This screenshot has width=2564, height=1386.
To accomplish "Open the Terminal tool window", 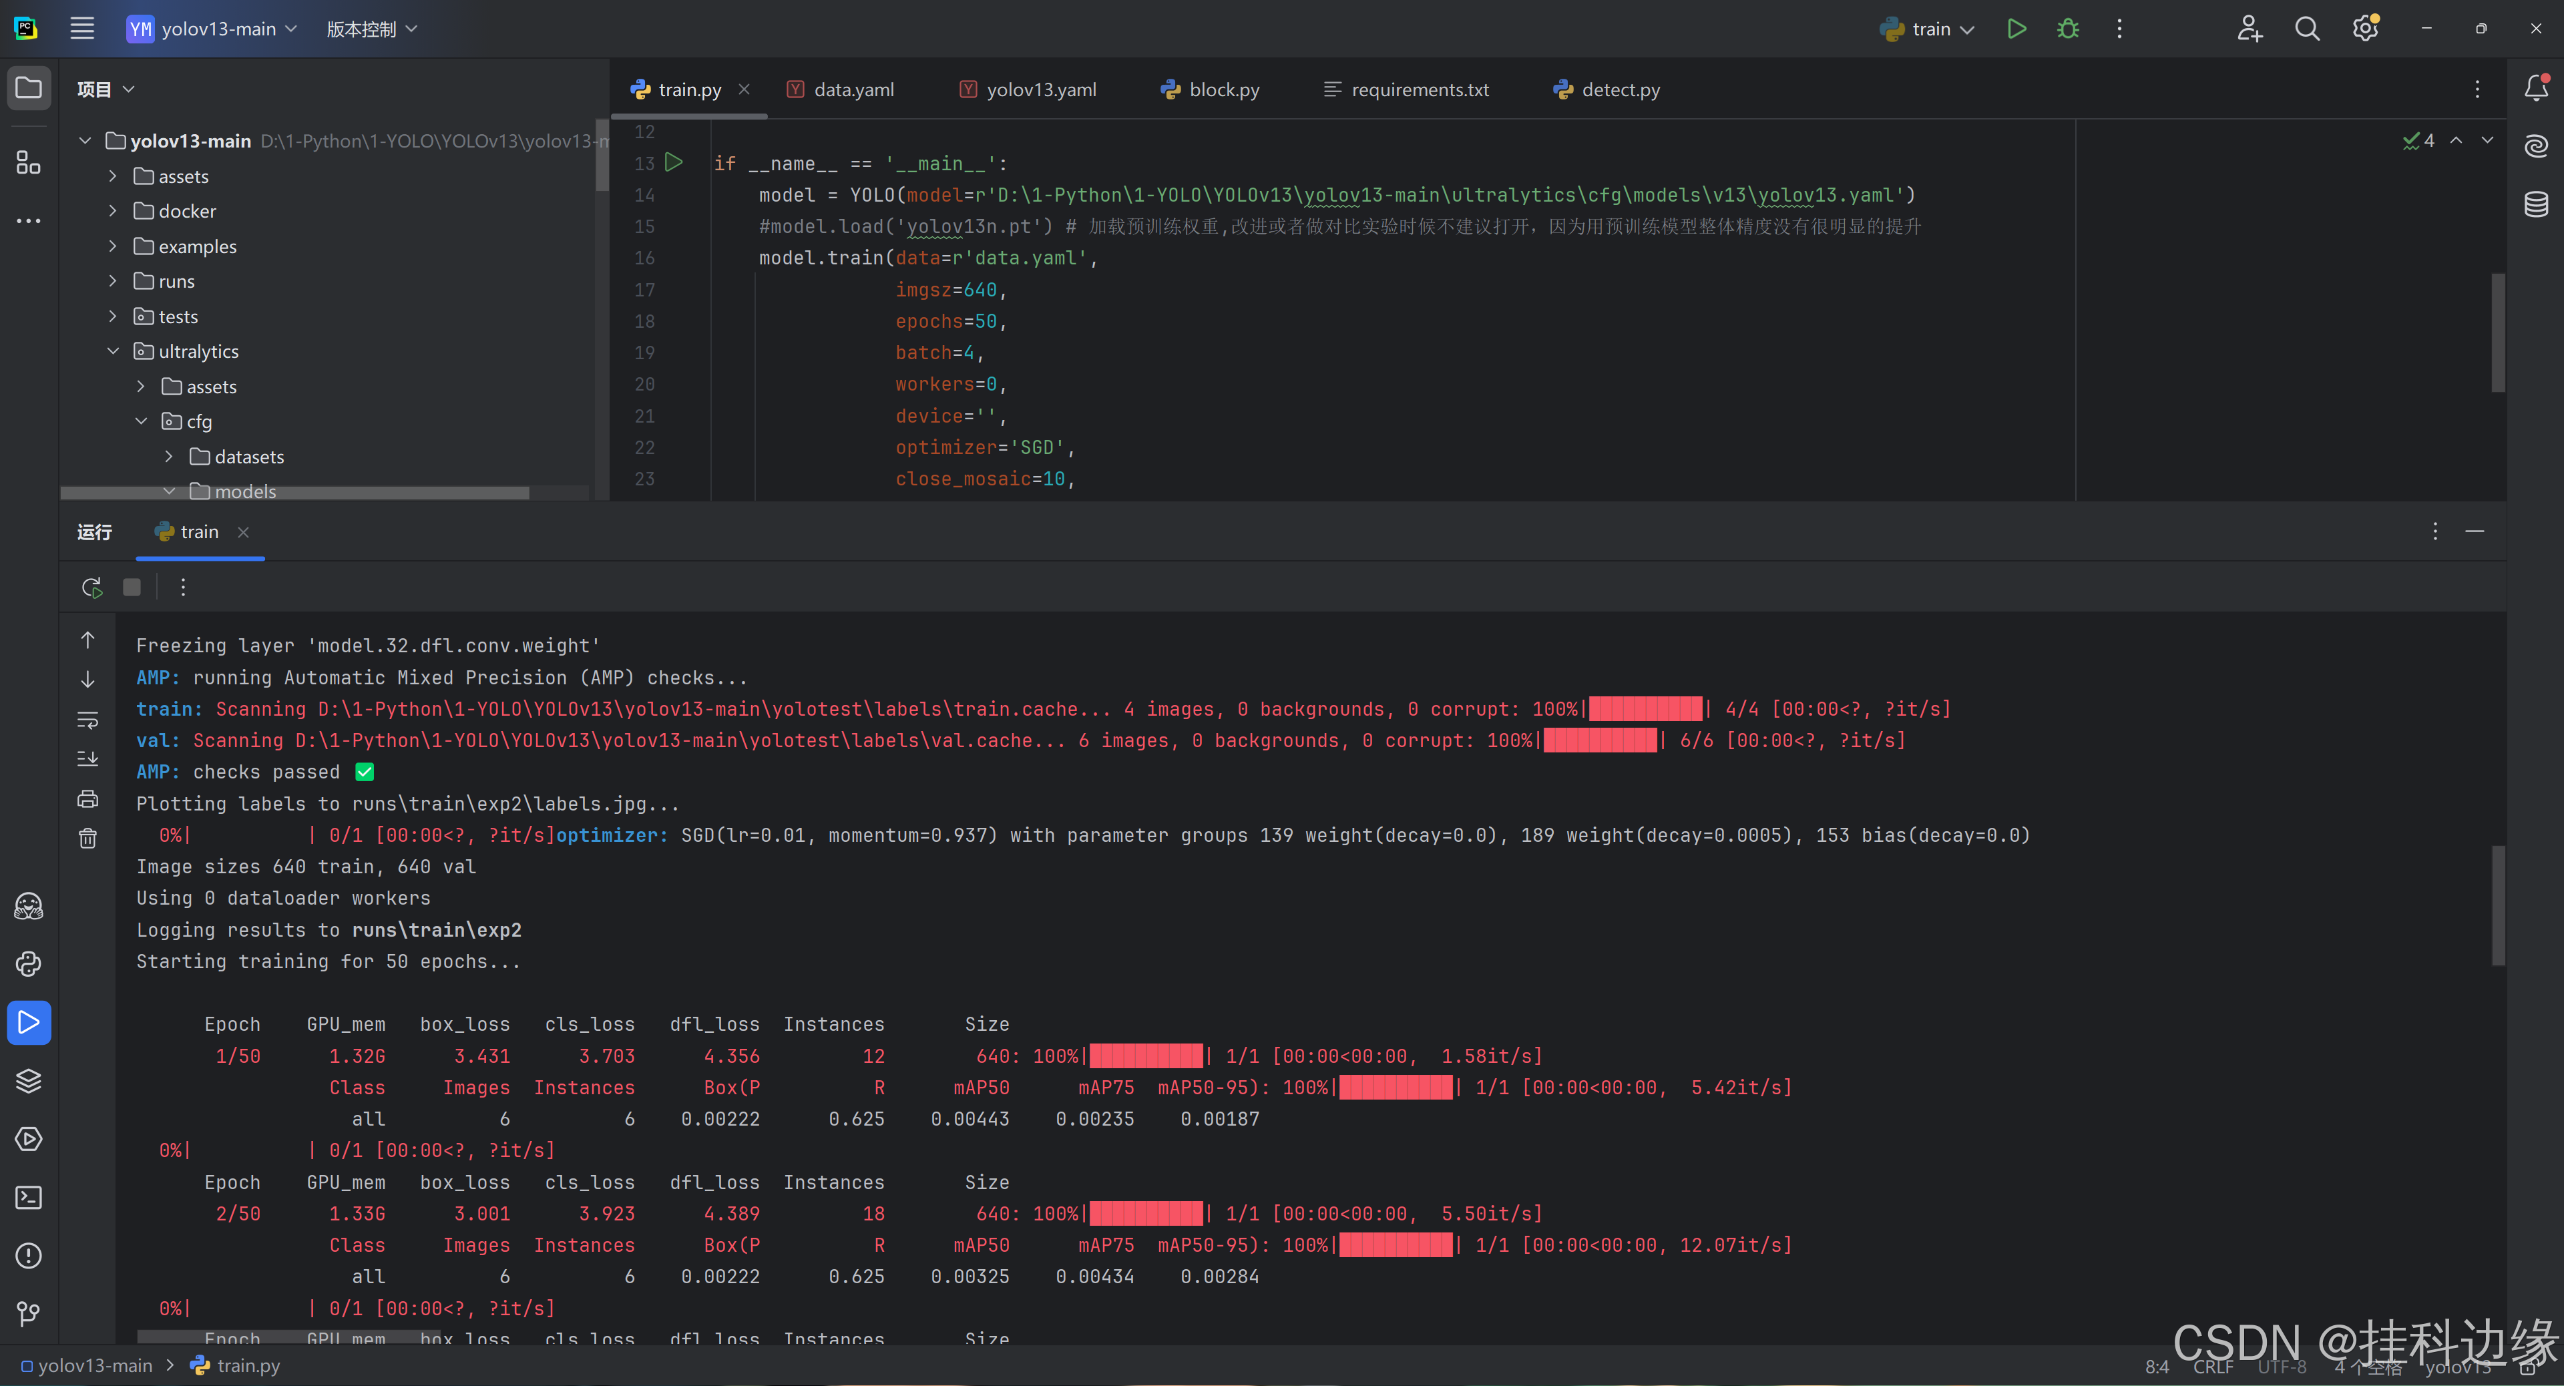I will (29, 1197).
